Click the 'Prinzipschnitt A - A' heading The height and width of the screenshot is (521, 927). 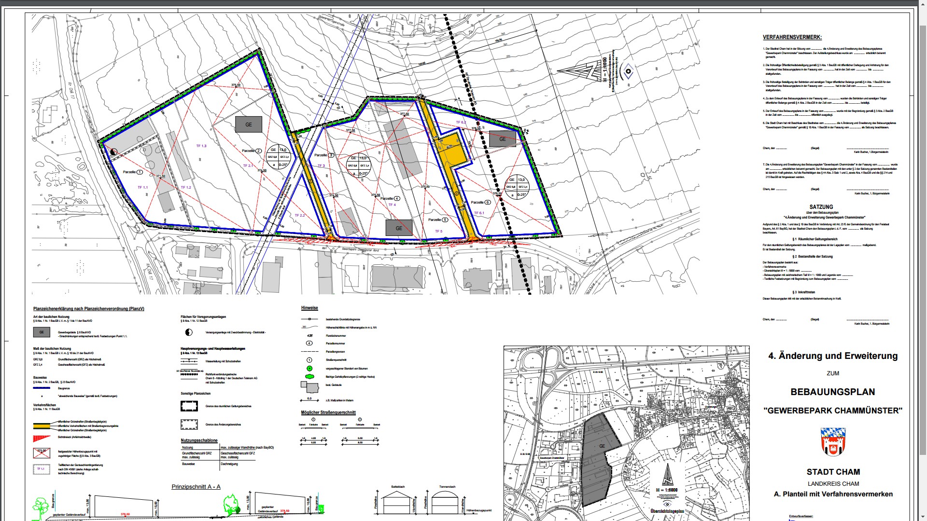pyautogui.click(x=196, y=487)
